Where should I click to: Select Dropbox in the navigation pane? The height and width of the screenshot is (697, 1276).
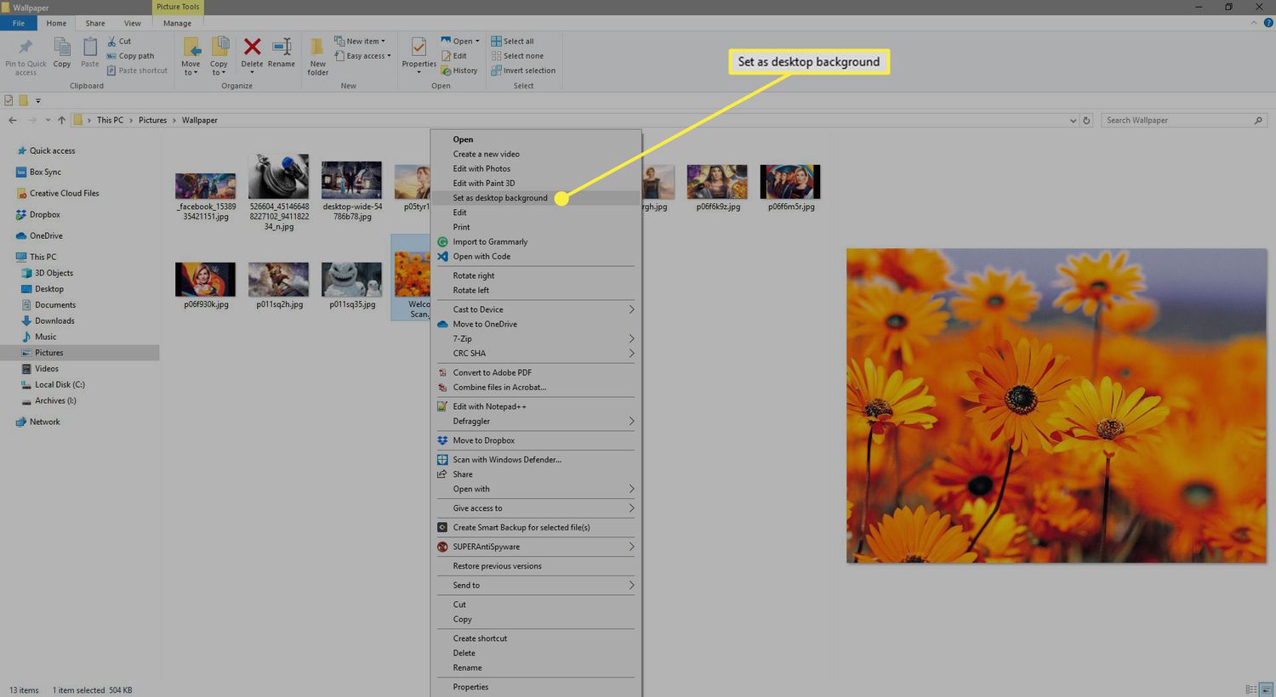(44, 214)
